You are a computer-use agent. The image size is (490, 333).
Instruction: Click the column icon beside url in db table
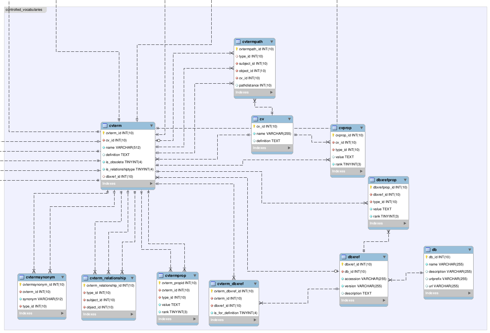point(427,286)
